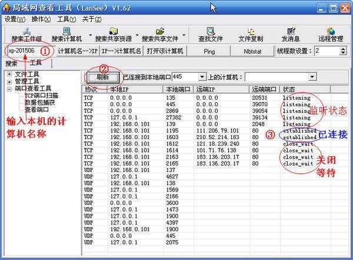Viewport: 353px width, 260px height.
Task: Open the 远程管理 toolbar icon
Action: [331, 35]
